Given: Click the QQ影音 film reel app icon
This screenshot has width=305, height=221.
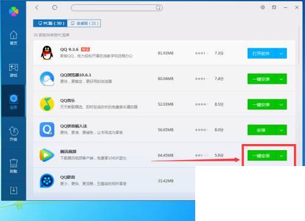Looking at the screenshot, I should tap(47, 181).
